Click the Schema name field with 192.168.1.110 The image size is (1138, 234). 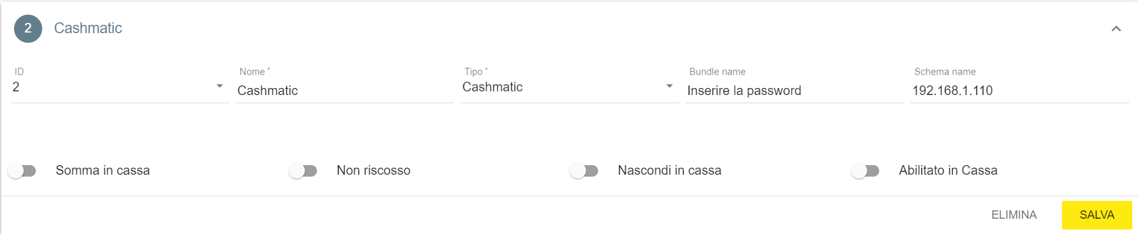click(x=1020, y=91)
